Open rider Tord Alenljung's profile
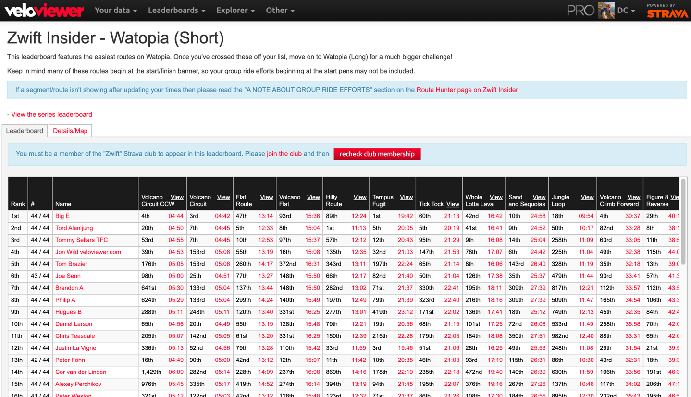This screenshot has width=691, height=397. pos(74,228)
